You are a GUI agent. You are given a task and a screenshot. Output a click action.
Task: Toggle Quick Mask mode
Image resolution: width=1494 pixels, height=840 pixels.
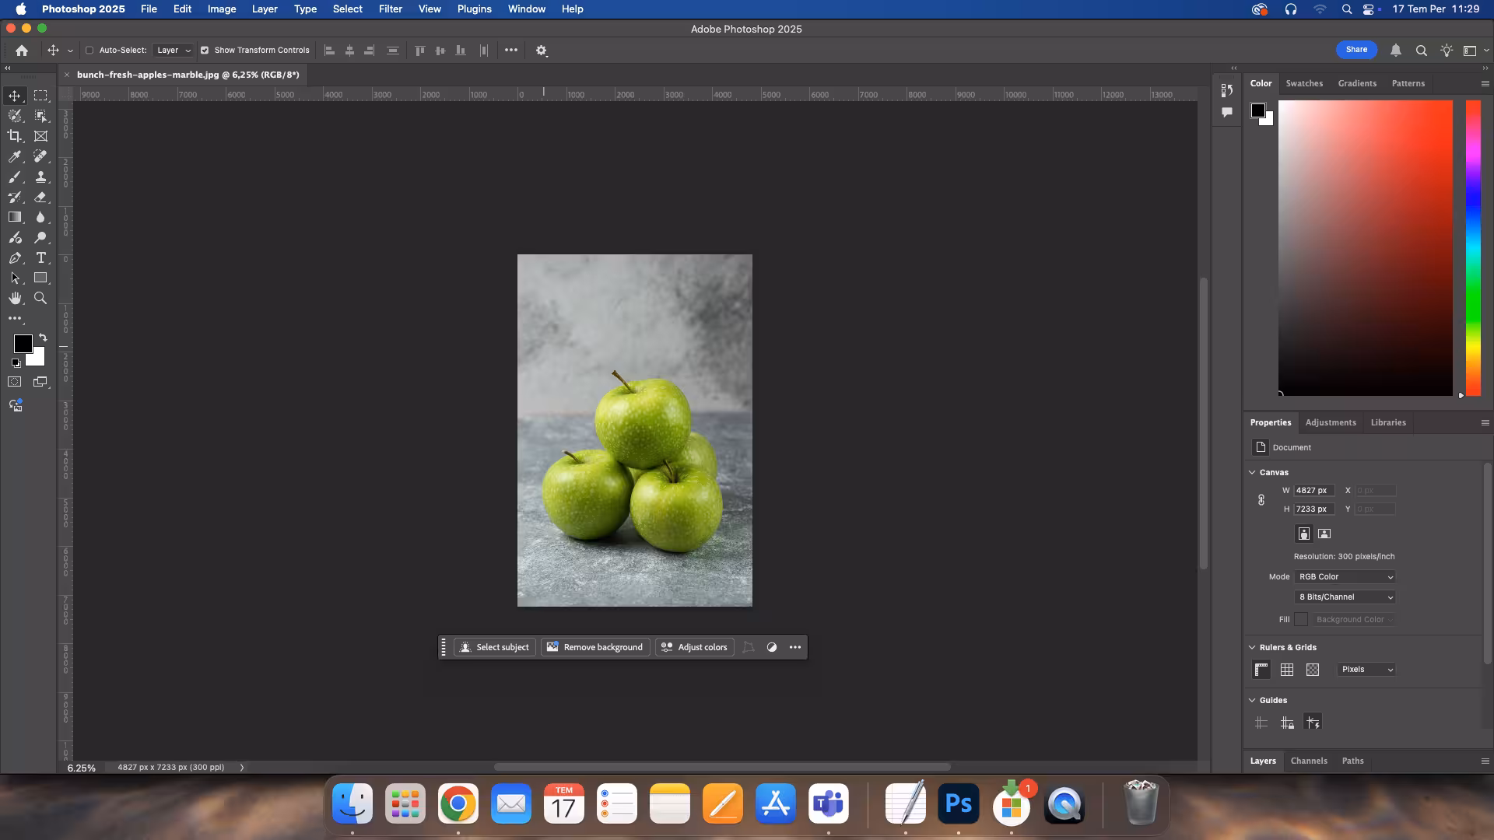[15, 382]
